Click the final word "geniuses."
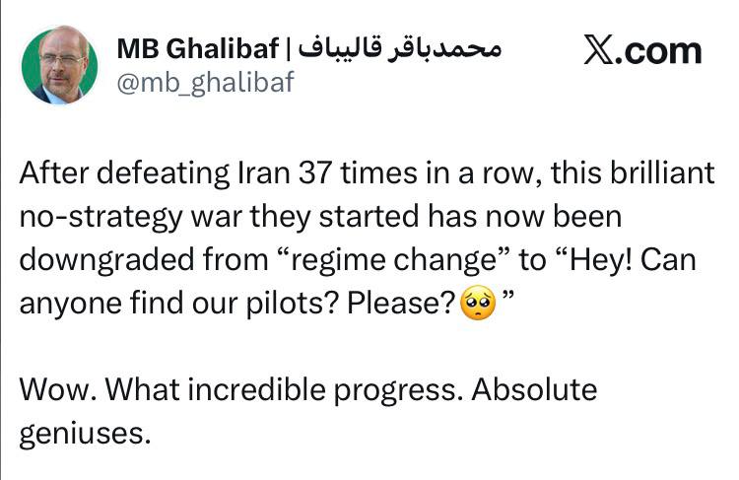 85,434
